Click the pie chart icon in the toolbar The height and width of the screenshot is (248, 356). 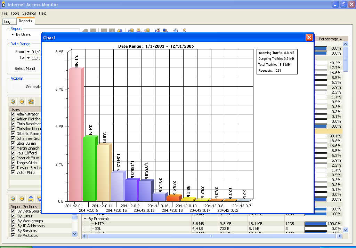coord(120,31)
